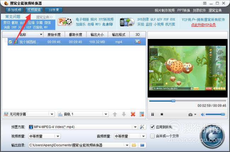Open the 视频质量 quality dropdown
Screen dimensions: 230x152
58,136
